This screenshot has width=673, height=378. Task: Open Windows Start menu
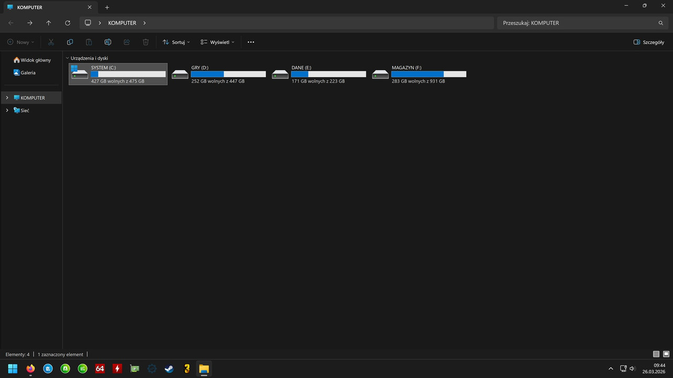pyautogui.click(x=13, y=369)
